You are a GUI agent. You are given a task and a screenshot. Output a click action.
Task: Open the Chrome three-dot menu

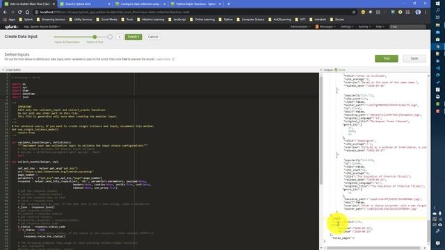[426, 12]
